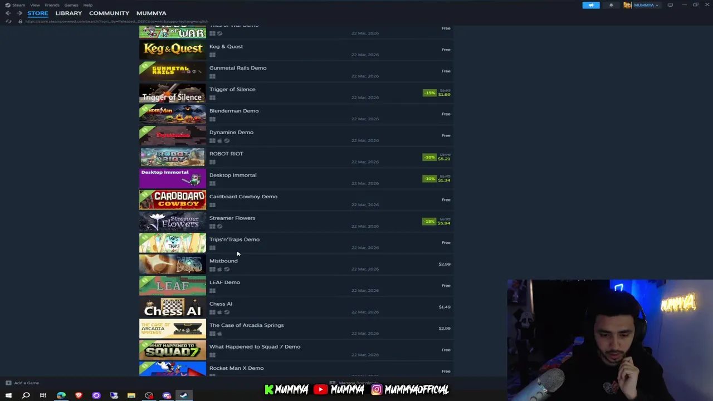This screenshot has height=401, width=713.
Task: Switch to the STORE tab
Action: click(38, 13)
